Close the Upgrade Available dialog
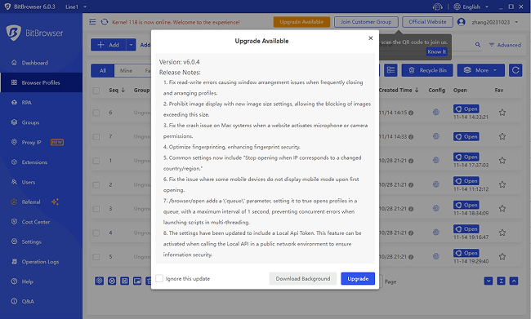Screen dimensions: 531x319 coord(371,38)
